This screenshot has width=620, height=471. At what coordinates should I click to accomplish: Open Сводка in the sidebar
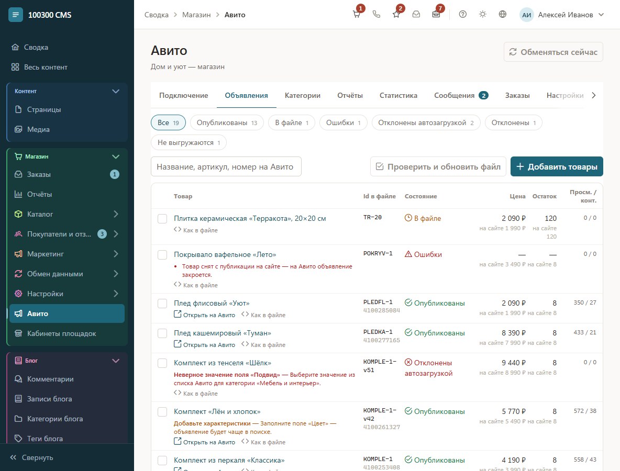[67, 47]
